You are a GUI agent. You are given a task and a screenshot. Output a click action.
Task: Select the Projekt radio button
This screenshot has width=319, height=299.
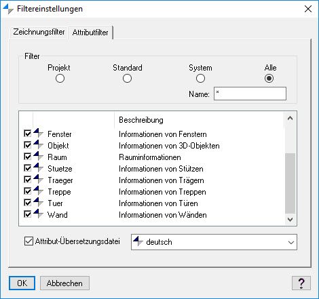coord(60,79)
